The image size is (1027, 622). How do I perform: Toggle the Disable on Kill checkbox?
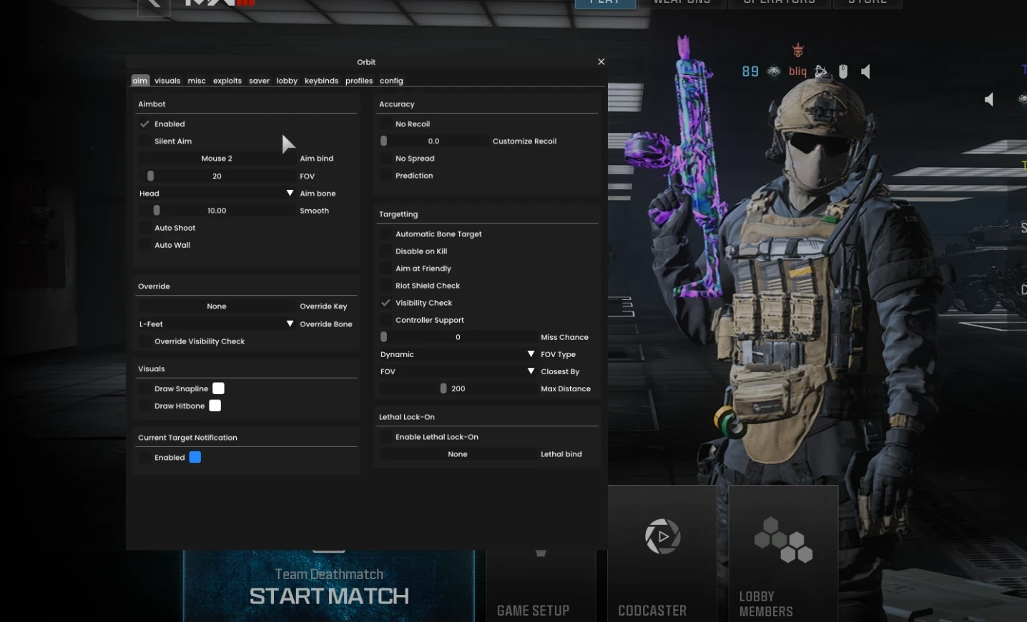(386, 251)
